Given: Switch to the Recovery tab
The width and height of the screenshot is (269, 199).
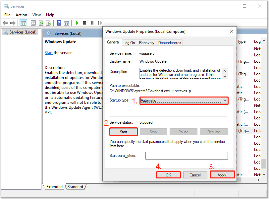Looking at the screenshot, I should [x=146, y=43].
